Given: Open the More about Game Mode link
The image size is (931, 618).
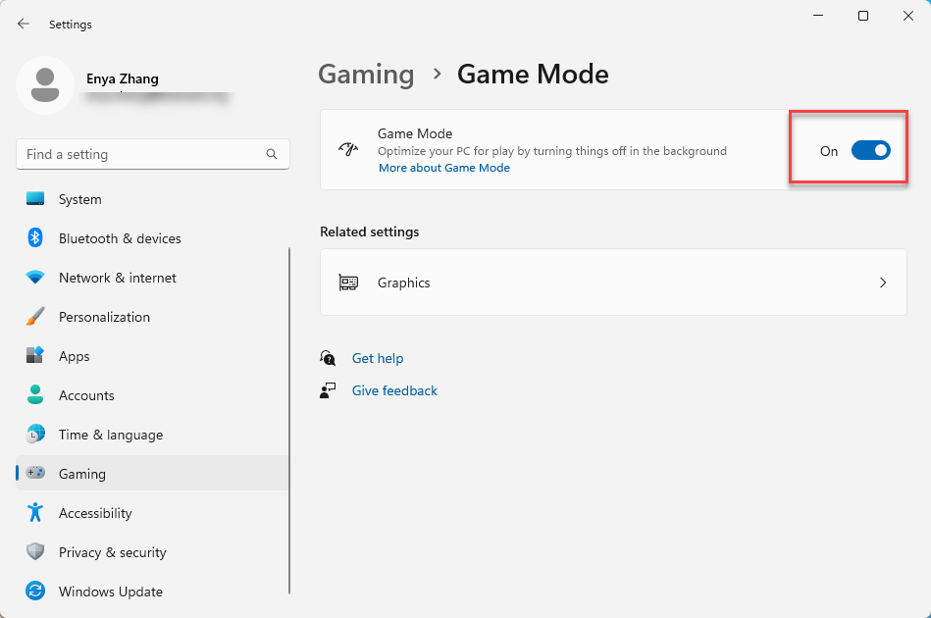Looking at the screenshot, I should pos(444,168).
